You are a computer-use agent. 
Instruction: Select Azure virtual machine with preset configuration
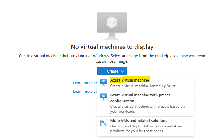(145, 103)
